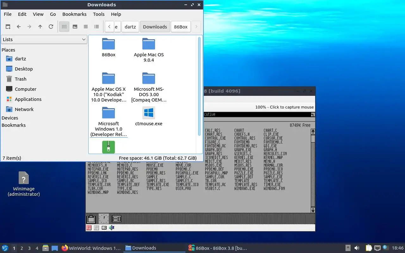Image resolution: width=405 pixels, height=253 pixels.
Task: Open the Tools menu
Action: click(x=99, y=14)
